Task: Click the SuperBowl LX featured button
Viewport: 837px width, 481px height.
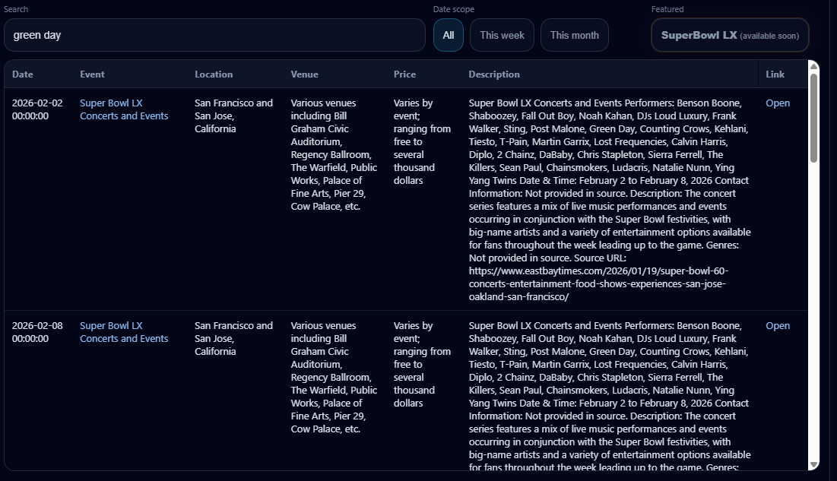Action: tap(730, 35)
